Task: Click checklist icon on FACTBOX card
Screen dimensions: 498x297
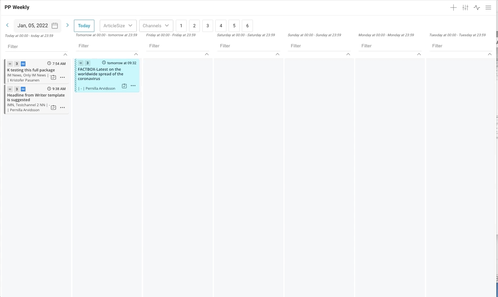Action: 124,86
